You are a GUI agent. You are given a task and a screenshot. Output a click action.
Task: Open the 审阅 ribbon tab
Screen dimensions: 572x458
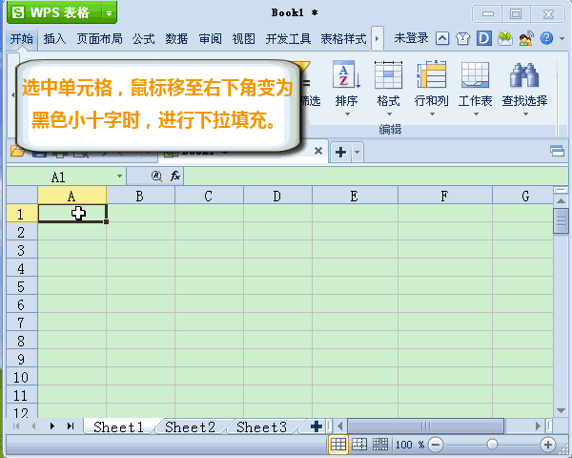coord(210,38)
